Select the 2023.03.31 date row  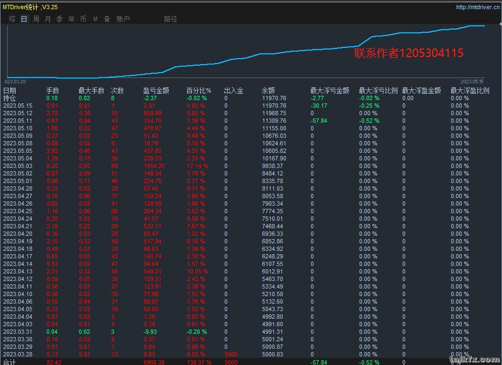(x=18, y=332)
